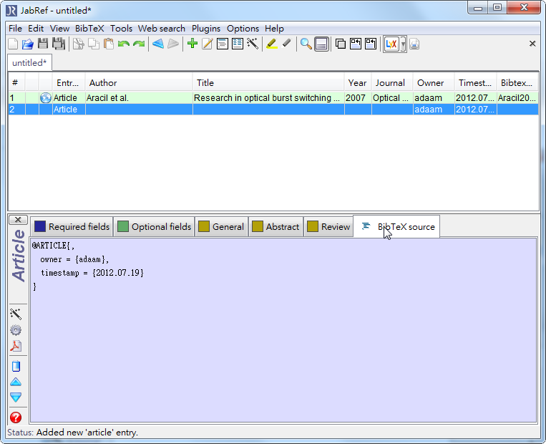
Task: Switch to the Optional fields tab
Action: [x=154, y=226]
